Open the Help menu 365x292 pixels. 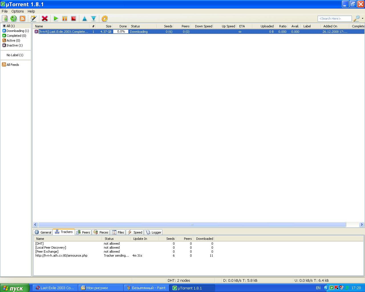(x=31, y=11)
